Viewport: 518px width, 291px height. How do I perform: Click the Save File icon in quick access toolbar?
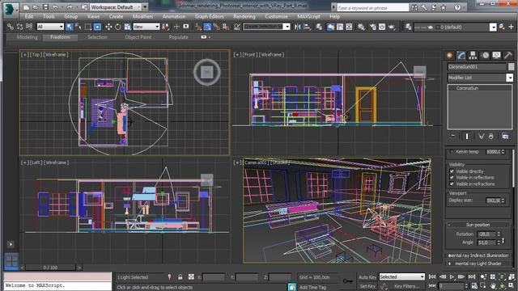pos(45,7)
